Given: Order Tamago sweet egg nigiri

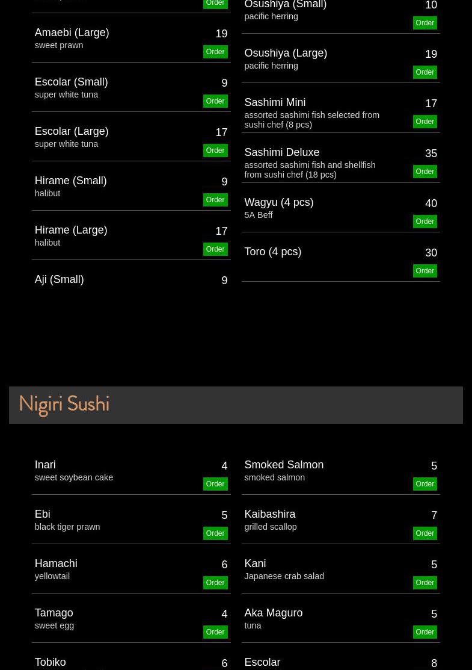Looking at the screenshot, I should pos(215,632).
